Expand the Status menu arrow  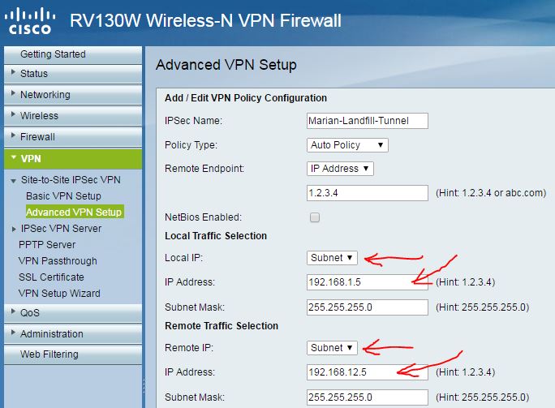[x=14, y=72]
